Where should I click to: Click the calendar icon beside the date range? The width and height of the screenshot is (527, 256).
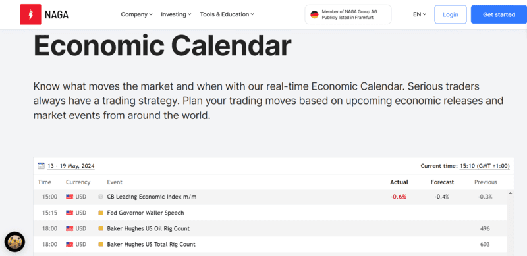(41, 166)
